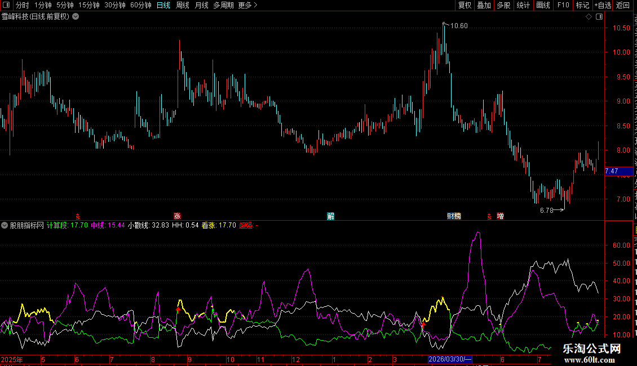Expand the 更多 period options

(247, 5)
